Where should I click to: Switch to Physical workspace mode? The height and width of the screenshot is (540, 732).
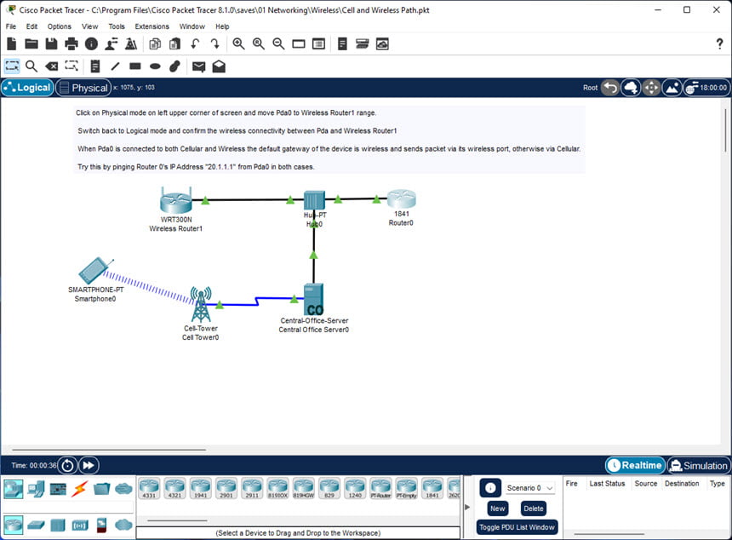click(83, 88)
